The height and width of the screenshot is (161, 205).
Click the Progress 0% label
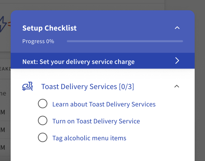[x=38, y=41]
